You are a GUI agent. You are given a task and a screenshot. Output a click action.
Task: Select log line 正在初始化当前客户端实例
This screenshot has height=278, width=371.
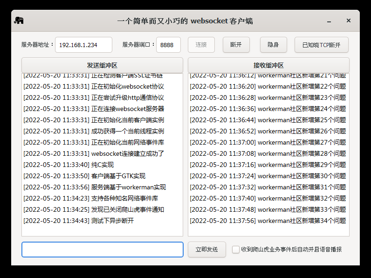click(94, 120)
